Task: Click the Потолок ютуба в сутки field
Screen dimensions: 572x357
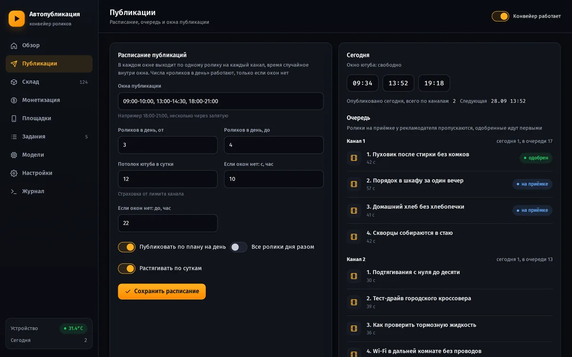Action: 168,179
